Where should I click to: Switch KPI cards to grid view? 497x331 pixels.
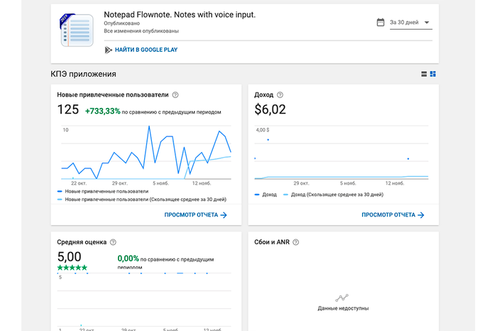[x=433, y=74]
